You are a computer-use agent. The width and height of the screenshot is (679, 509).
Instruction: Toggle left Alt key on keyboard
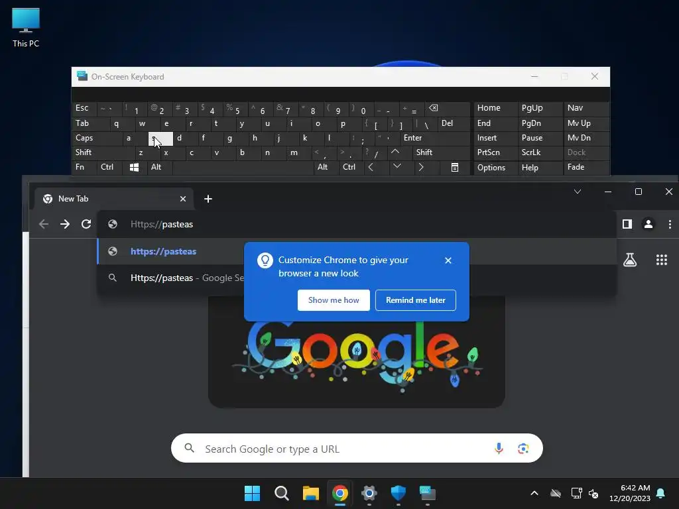click(x=159, y=167)
